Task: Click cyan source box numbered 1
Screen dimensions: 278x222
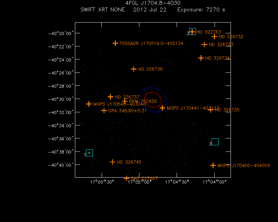Action: tap(89, 153)
